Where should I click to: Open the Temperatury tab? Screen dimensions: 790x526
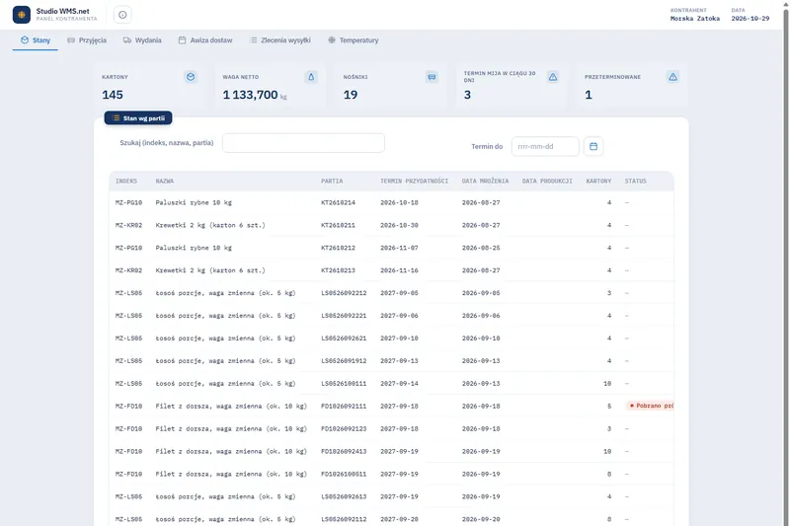(354, 40)
